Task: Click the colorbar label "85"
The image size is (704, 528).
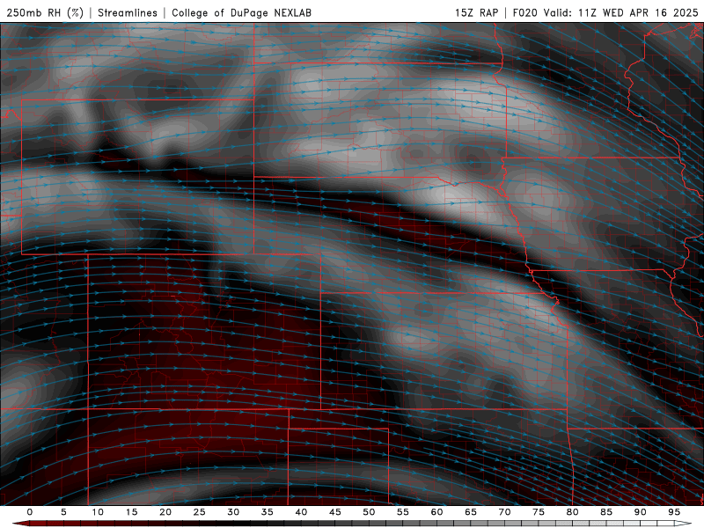Action: click(x=606, y=512)
